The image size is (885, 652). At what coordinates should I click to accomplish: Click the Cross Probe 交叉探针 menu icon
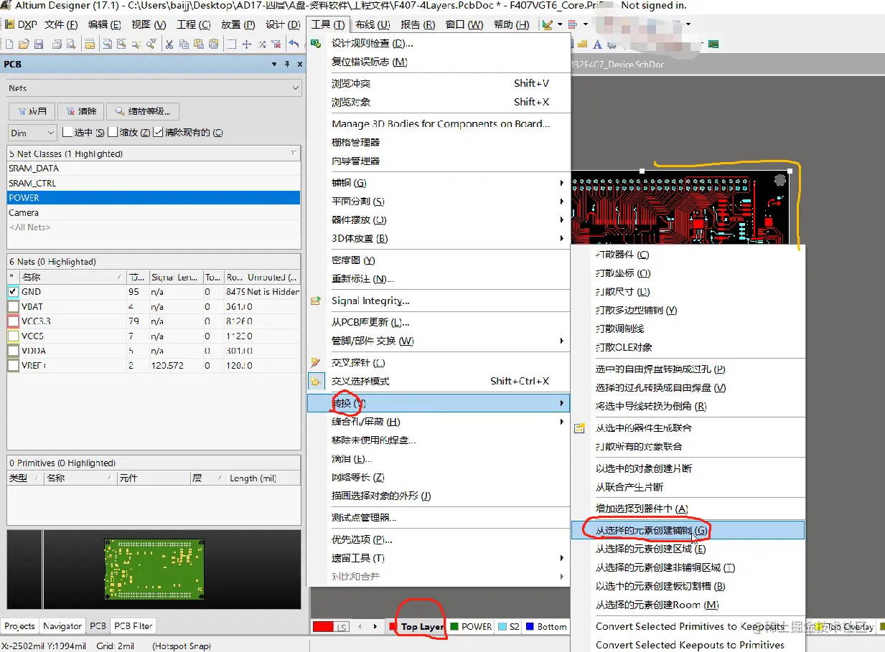tap(316, 363)
